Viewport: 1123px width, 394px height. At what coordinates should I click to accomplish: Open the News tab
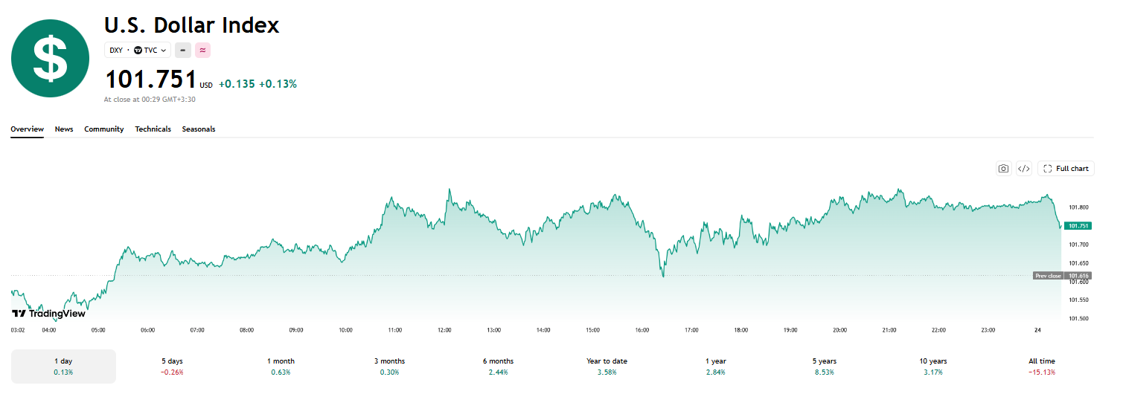[x=64, y=129]
